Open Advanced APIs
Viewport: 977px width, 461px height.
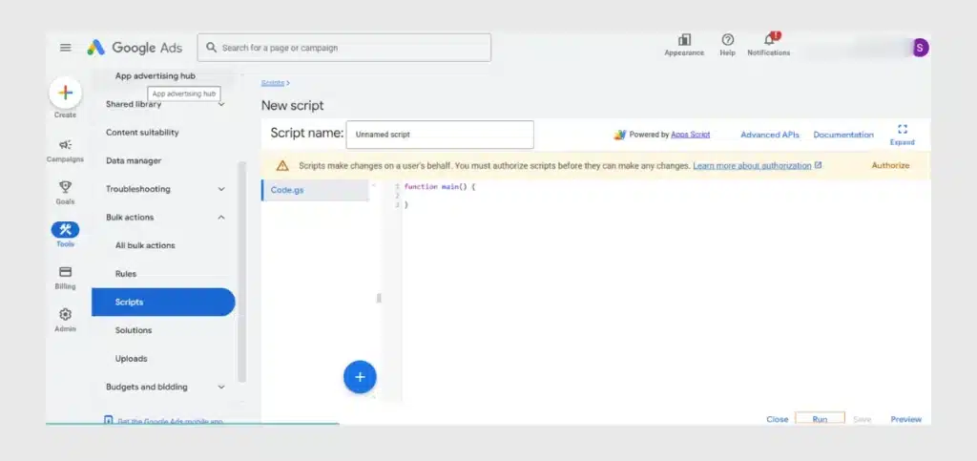(770, 135)
